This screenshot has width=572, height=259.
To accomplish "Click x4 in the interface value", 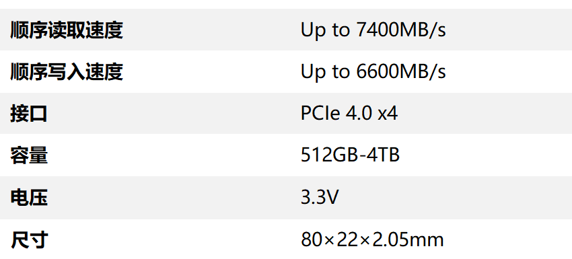I will (388, 114).
